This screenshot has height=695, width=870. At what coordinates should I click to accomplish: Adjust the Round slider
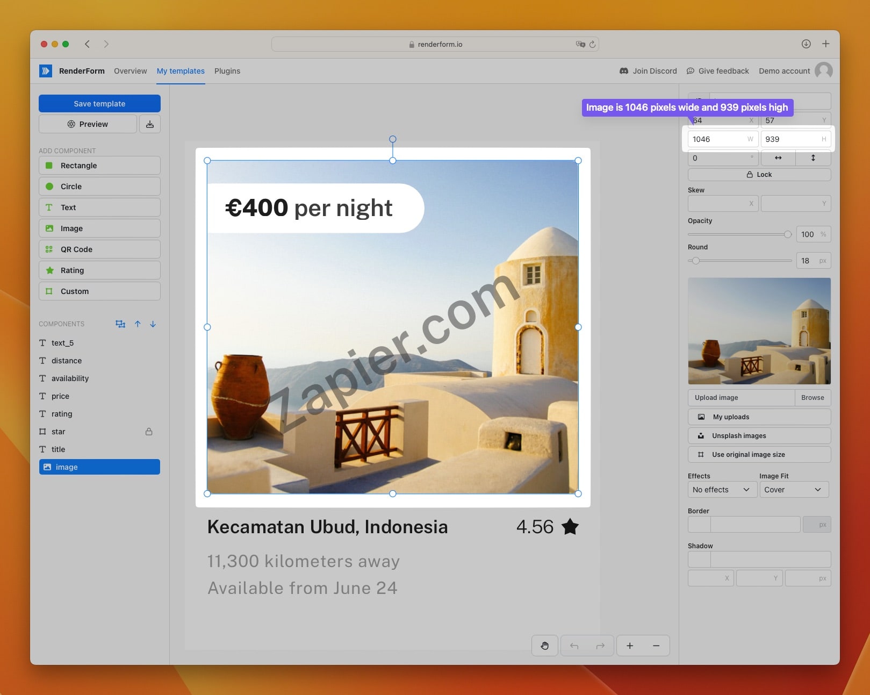click(x=696, y=261)
